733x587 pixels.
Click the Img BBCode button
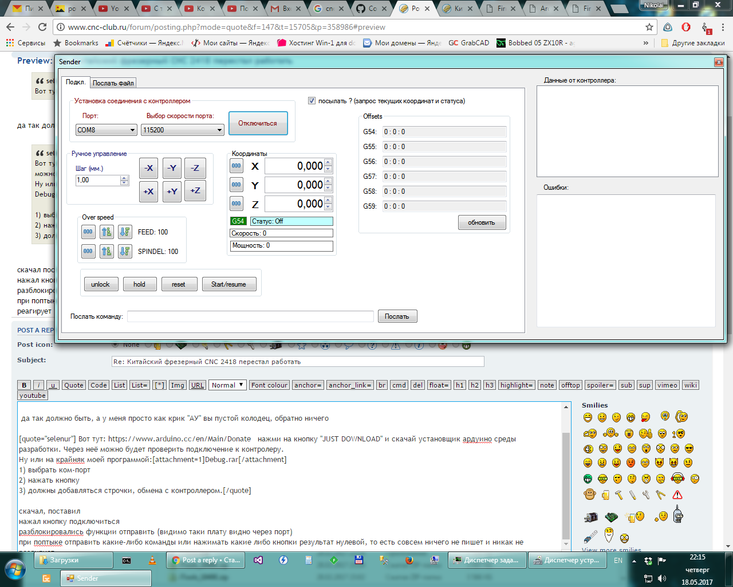tap(178, 385)
